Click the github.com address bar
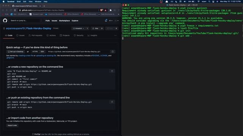 [x=58, y=10]
